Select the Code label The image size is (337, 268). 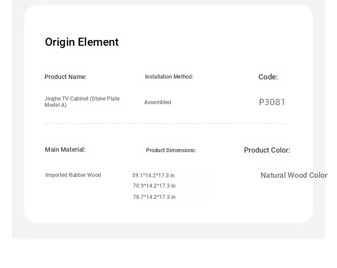pyautogui.click(x=268, y=77)
